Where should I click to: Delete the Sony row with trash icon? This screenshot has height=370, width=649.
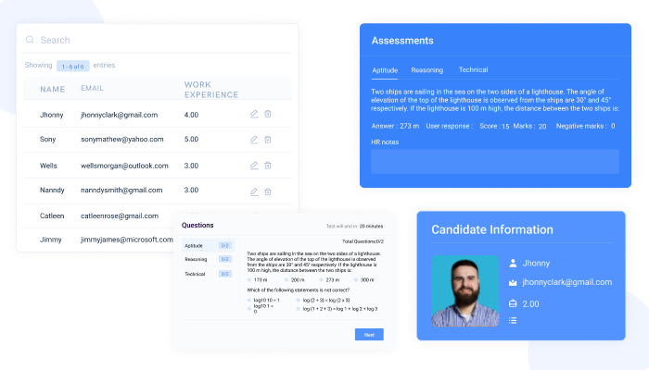coord(268,140)
